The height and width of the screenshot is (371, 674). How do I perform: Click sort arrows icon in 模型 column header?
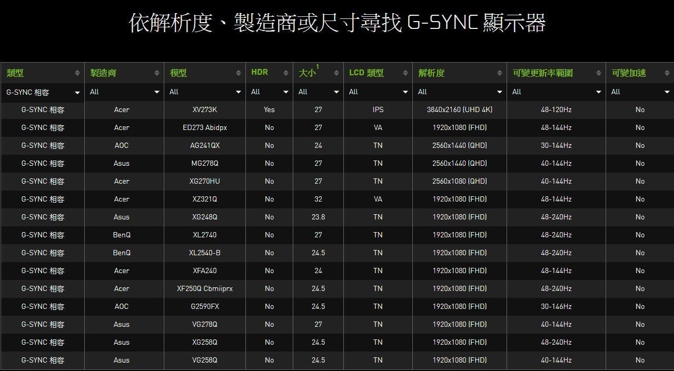(239, 73)
